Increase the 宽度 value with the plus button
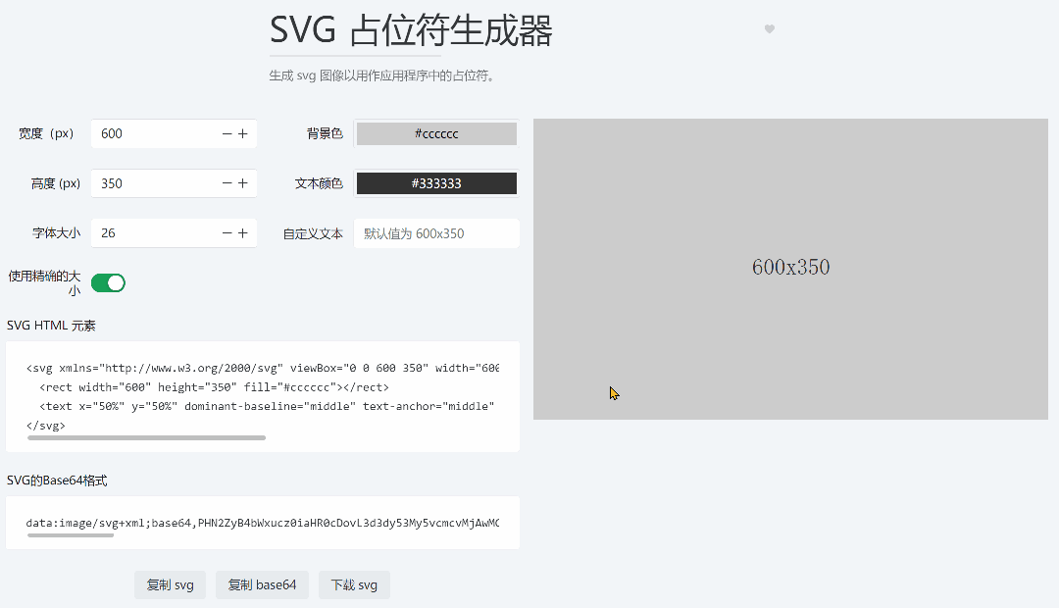 click(x=242, y=133)
